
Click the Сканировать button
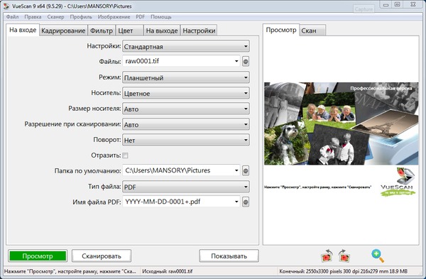tap(102, 256)
